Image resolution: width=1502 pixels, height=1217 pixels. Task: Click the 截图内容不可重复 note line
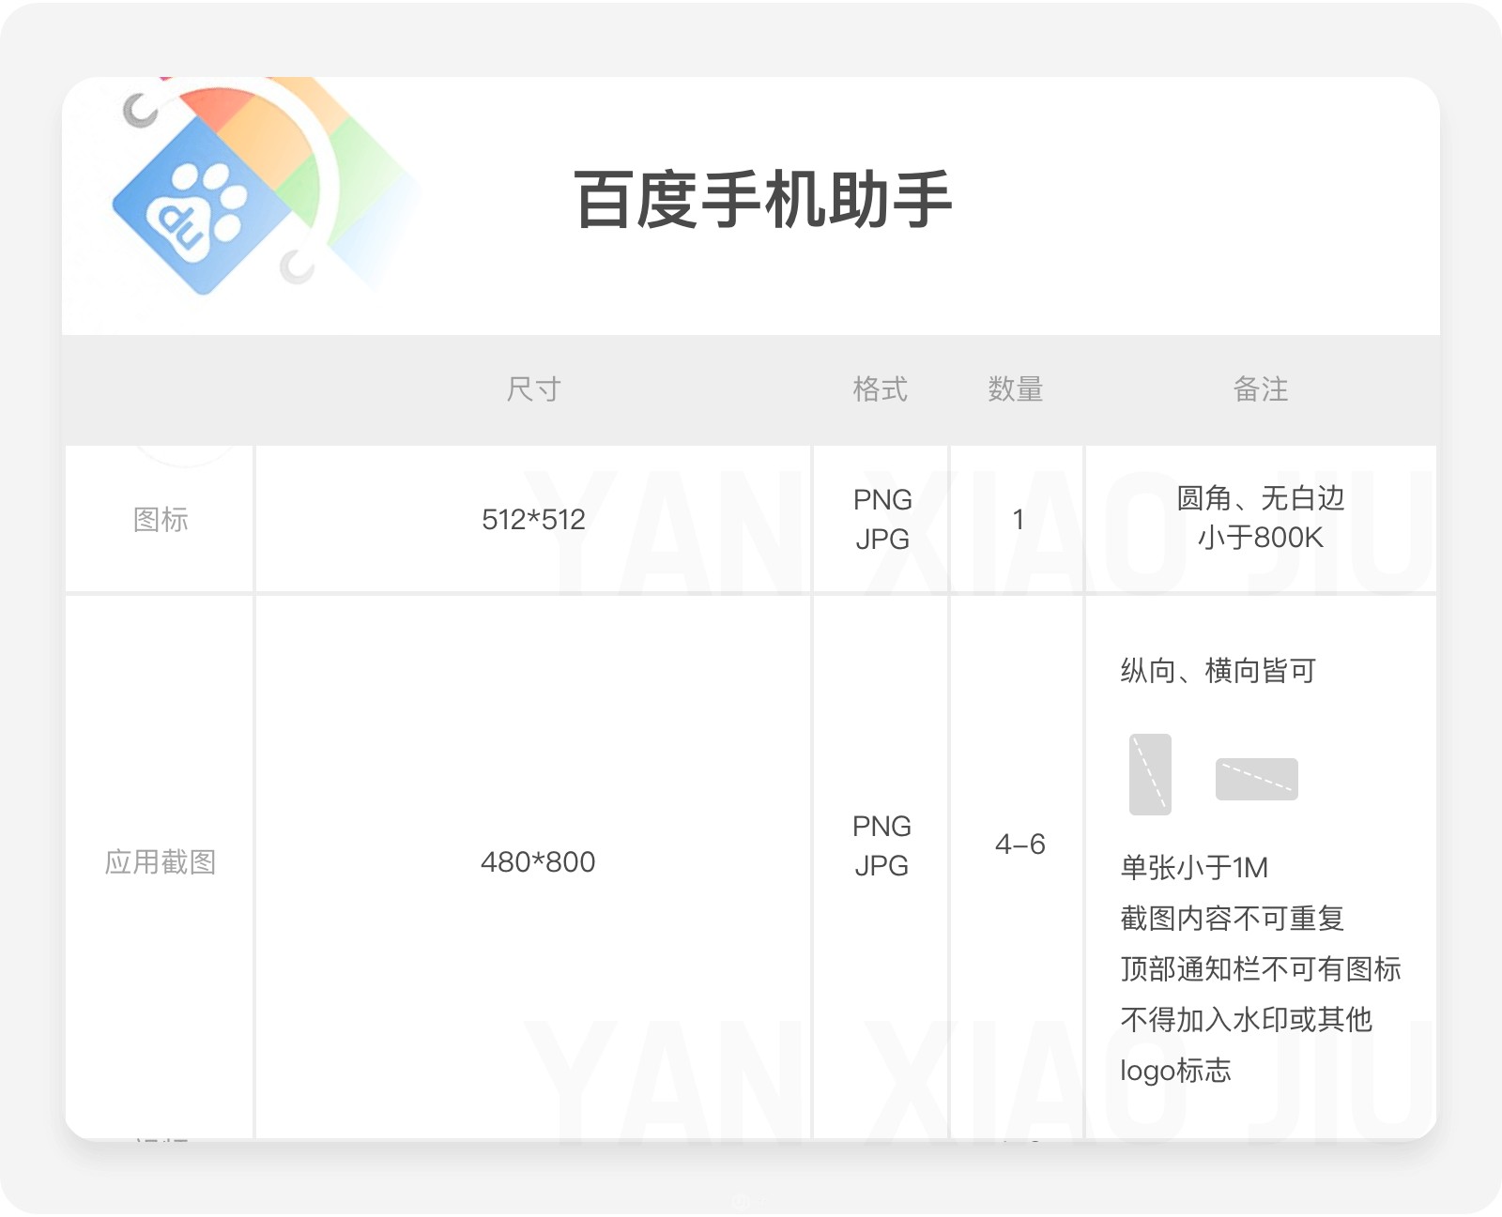[x=1232, y=918]
